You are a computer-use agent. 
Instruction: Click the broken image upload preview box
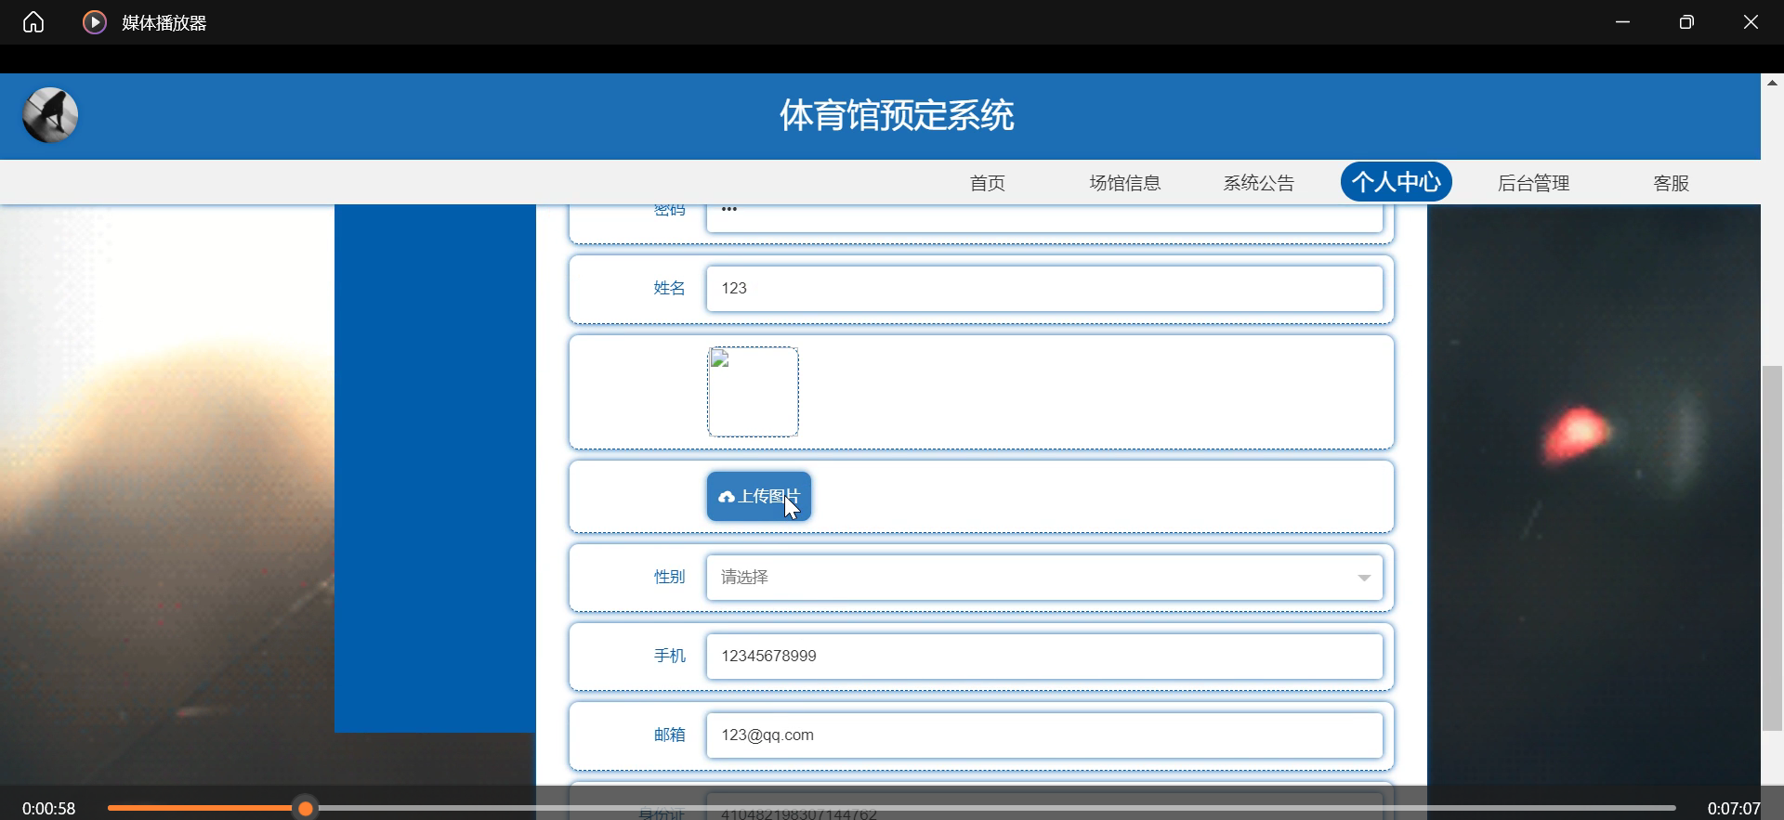[x=754, y=392]
